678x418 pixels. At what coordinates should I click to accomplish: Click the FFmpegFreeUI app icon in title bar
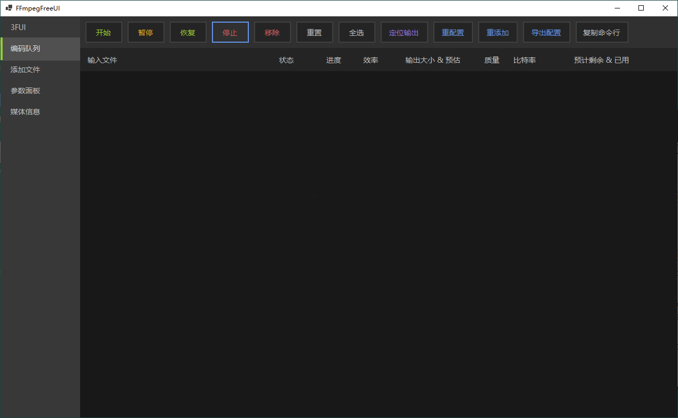[8, 8]
